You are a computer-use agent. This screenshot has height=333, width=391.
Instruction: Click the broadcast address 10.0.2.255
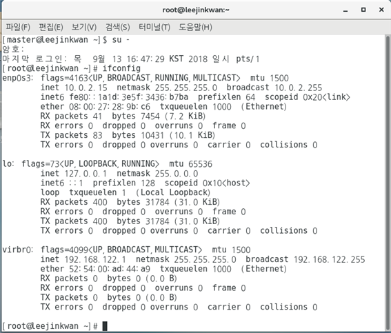pos(298,88)
